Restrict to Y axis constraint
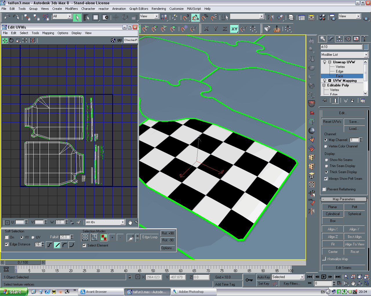 coord(216,29)
